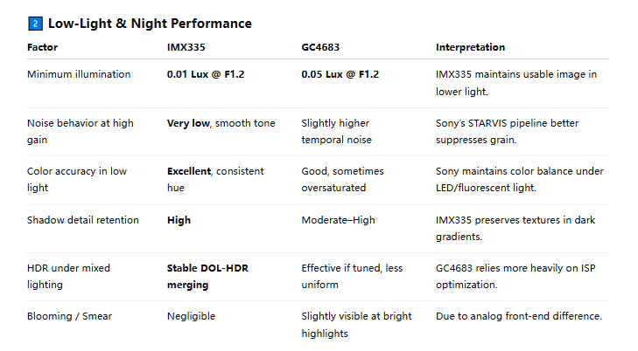The width and height of the screenshot is (638, 351).
Task: Select the Noise behavior at high gain label
Action: (81, 131)
